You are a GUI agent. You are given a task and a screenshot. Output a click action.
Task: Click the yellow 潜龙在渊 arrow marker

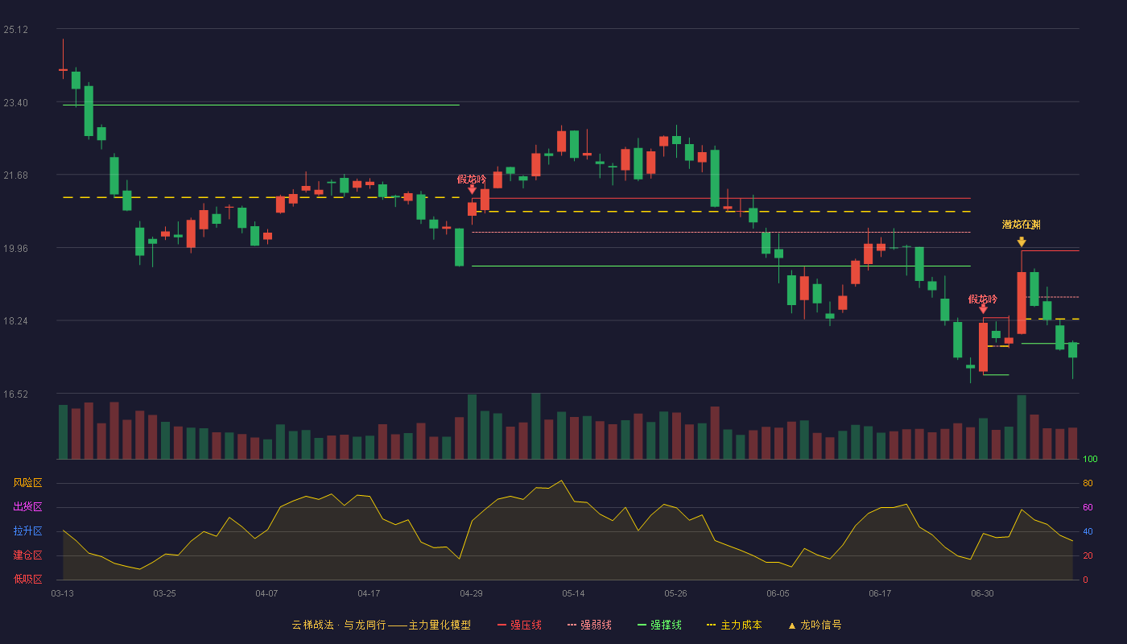click(x=1022, y=242)
